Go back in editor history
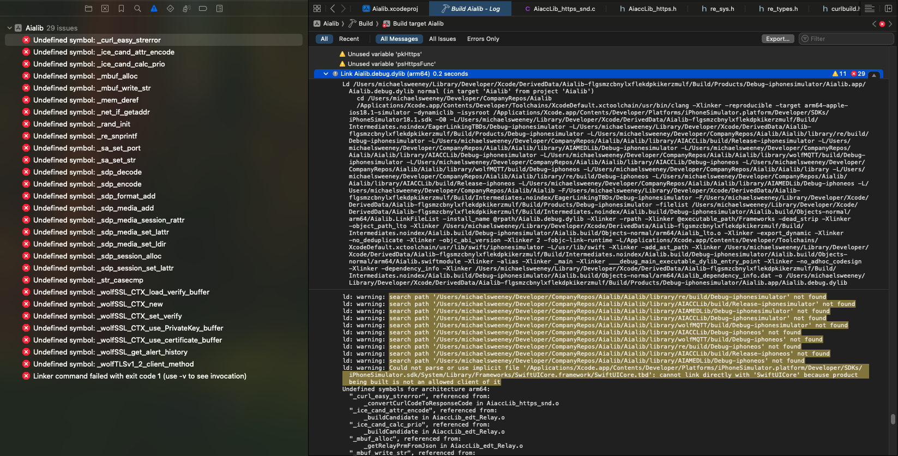This screenshot has height=456, width=898. [333, 9]
